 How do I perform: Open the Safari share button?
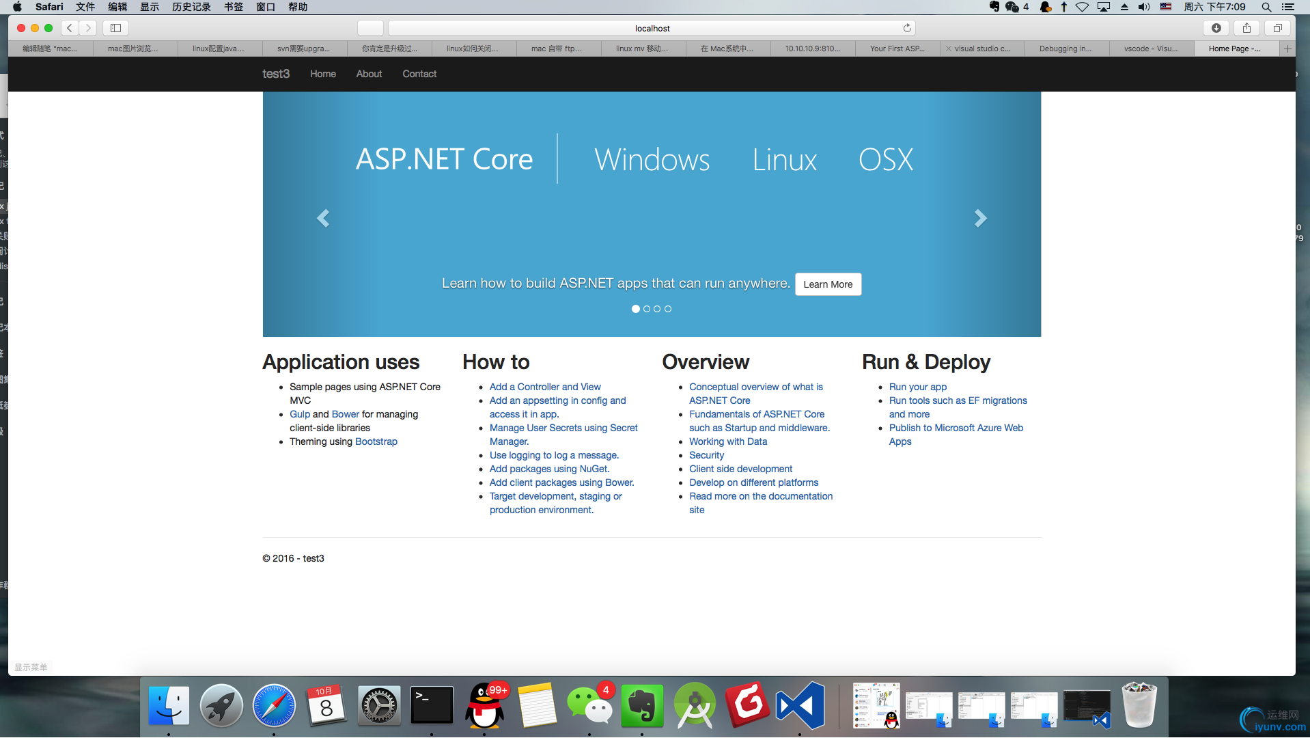[1246, 28]
